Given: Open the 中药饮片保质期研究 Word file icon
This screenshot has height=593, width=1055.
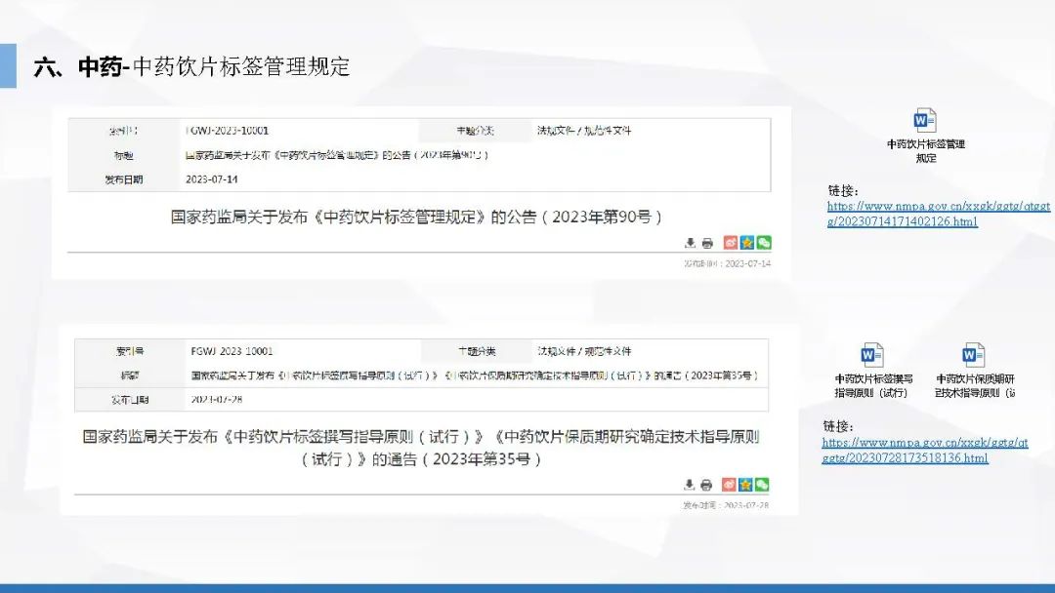Looking at the screenshot, I should tap(974, 355).
